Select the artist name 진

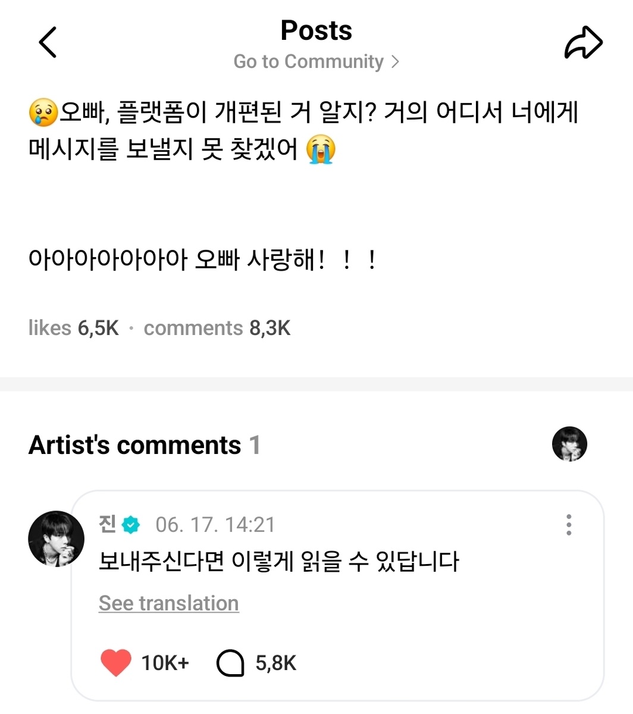click(x=108, y=524)
